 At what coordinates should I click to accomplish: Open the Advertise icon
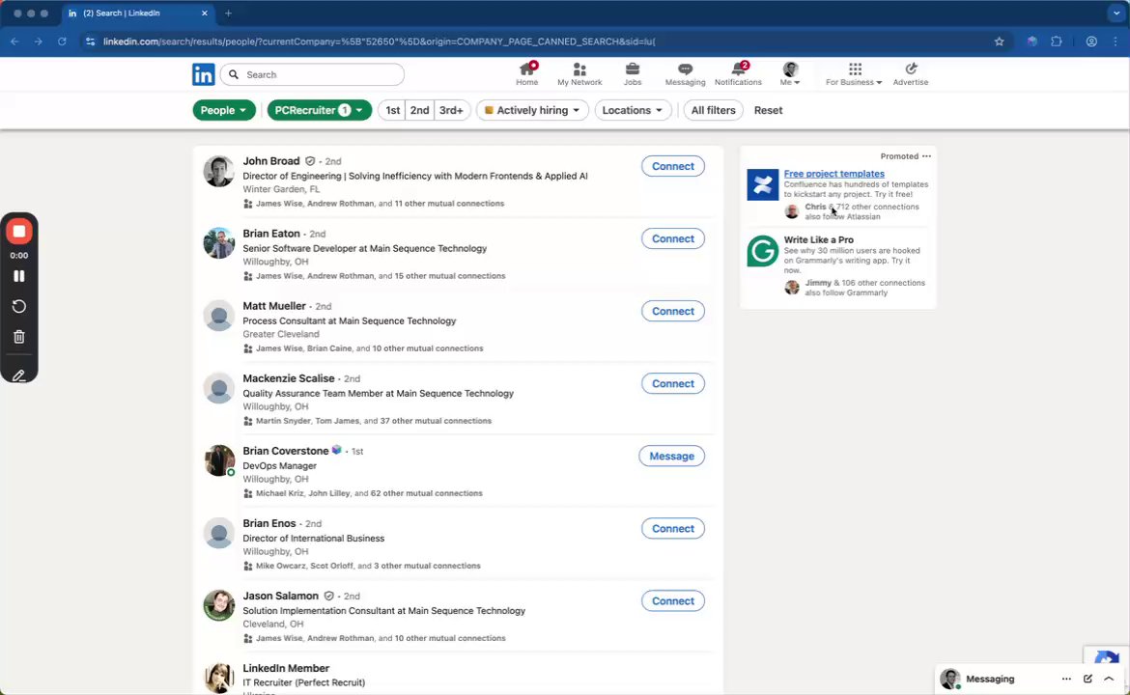[x=910, y=73]
